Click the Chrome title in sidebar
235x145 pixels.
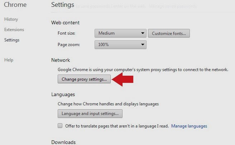(15, 5)
